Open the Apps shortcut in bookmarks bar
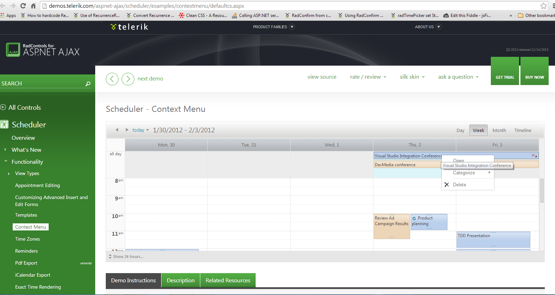This screenshot has width=555, height=295. pyautogui.click(x=8, y=16)
